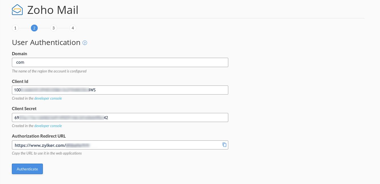Click the Zoho Mail title text
Screen dimensions: 380x184
coord(53,10)
